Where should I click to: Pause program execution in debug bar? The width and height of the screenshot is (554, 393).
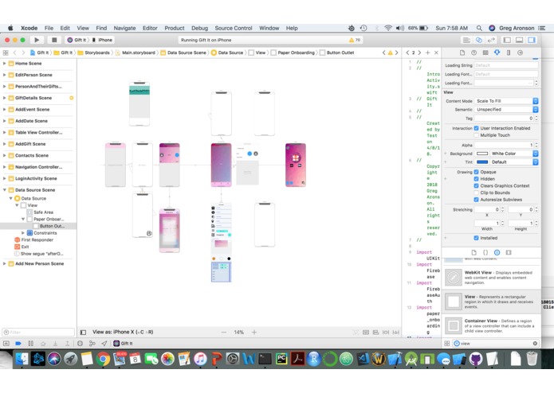(x=31, y=344)
